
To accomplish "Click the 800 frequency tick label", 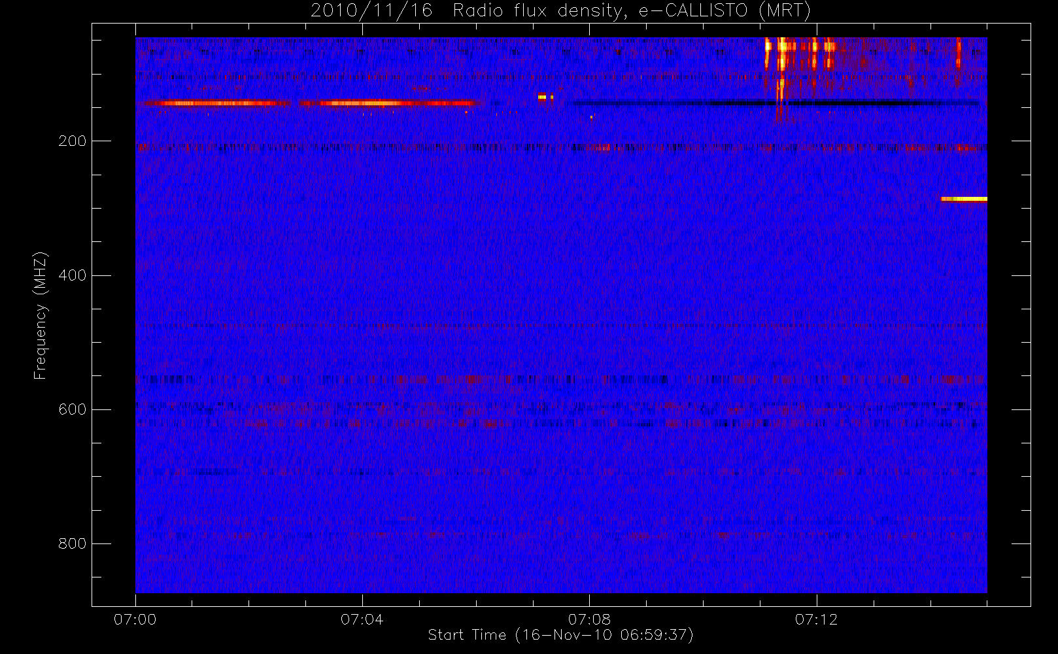I will coord(72,543).
